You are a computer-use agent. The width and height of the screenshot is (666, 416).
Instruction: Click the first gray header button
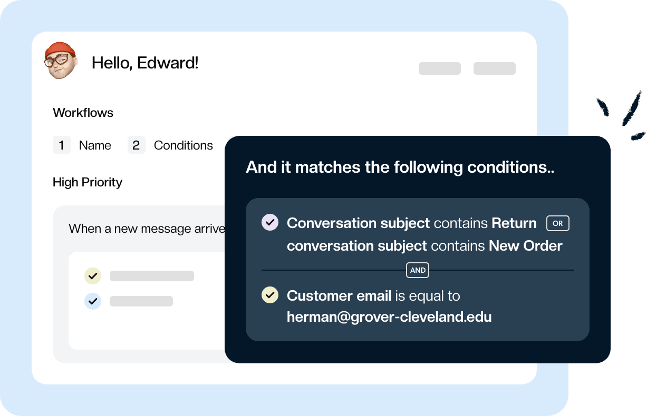[439, 68]
